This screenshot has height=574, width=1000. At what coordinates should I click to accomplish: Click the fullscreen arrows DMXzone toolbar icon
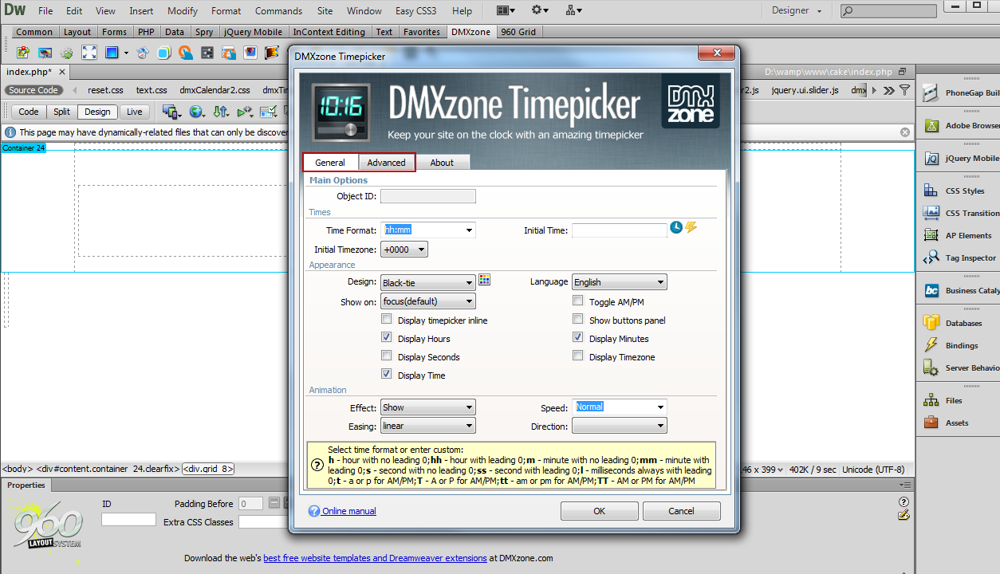(x=89, y=53)
